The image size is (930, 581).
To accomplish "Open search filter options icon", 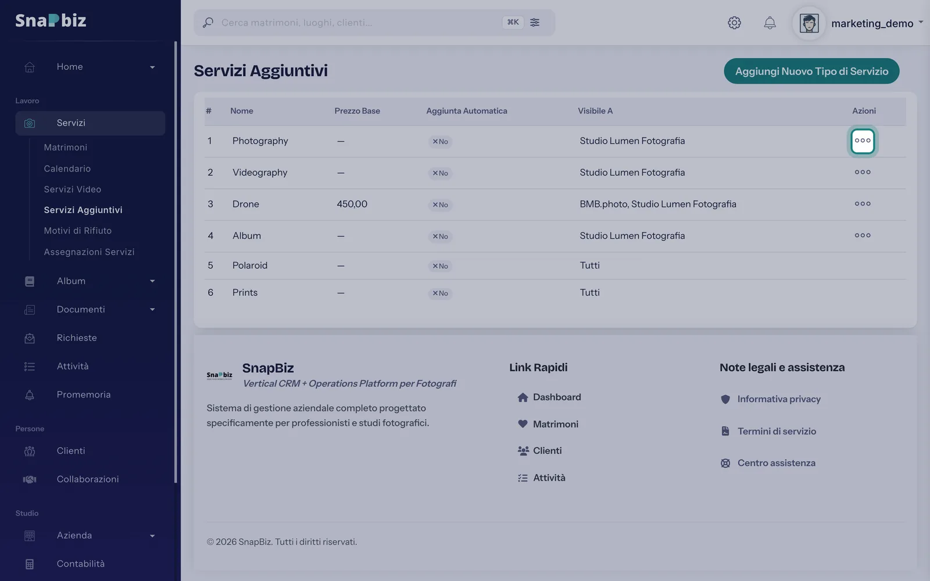I will click(x=535, y=22).
